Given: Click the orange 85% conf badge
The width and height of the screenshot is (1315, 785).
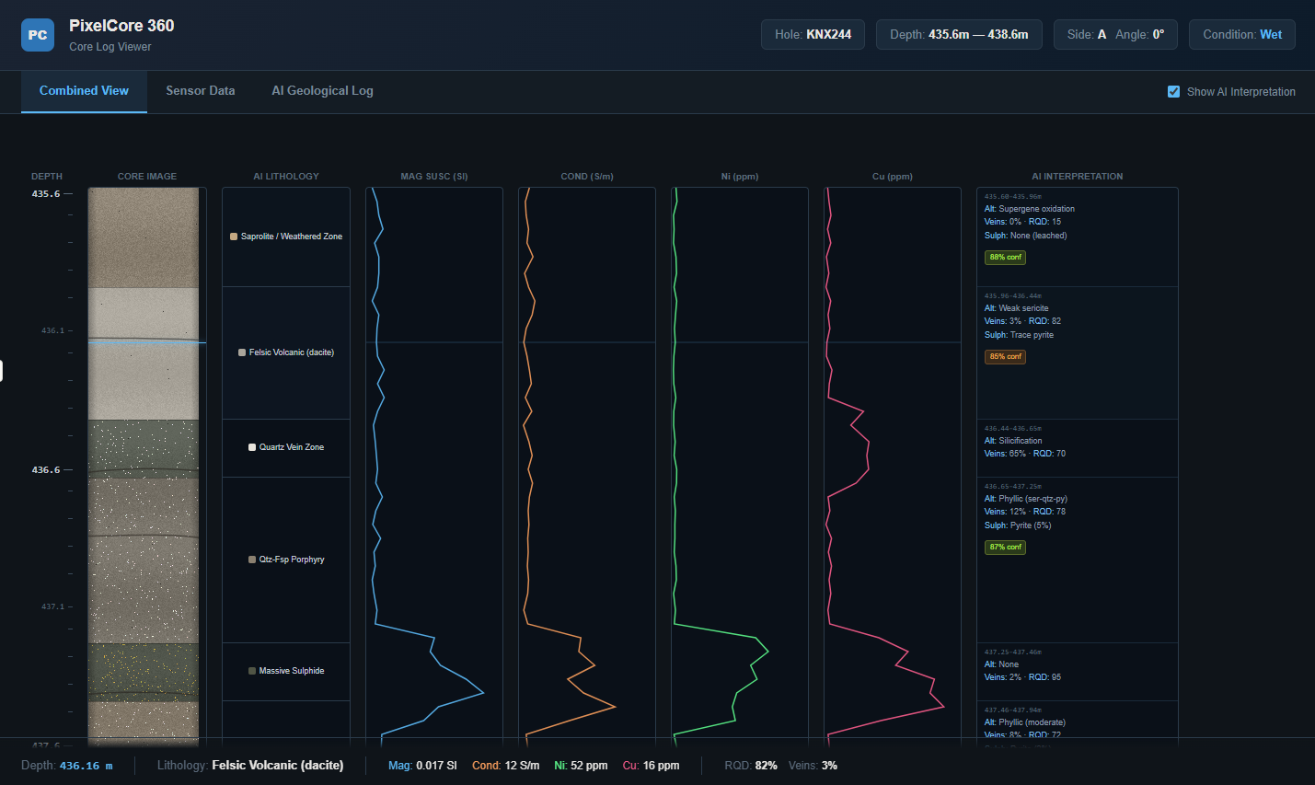Looking at the screenshot, I should tap(1005, 357).
